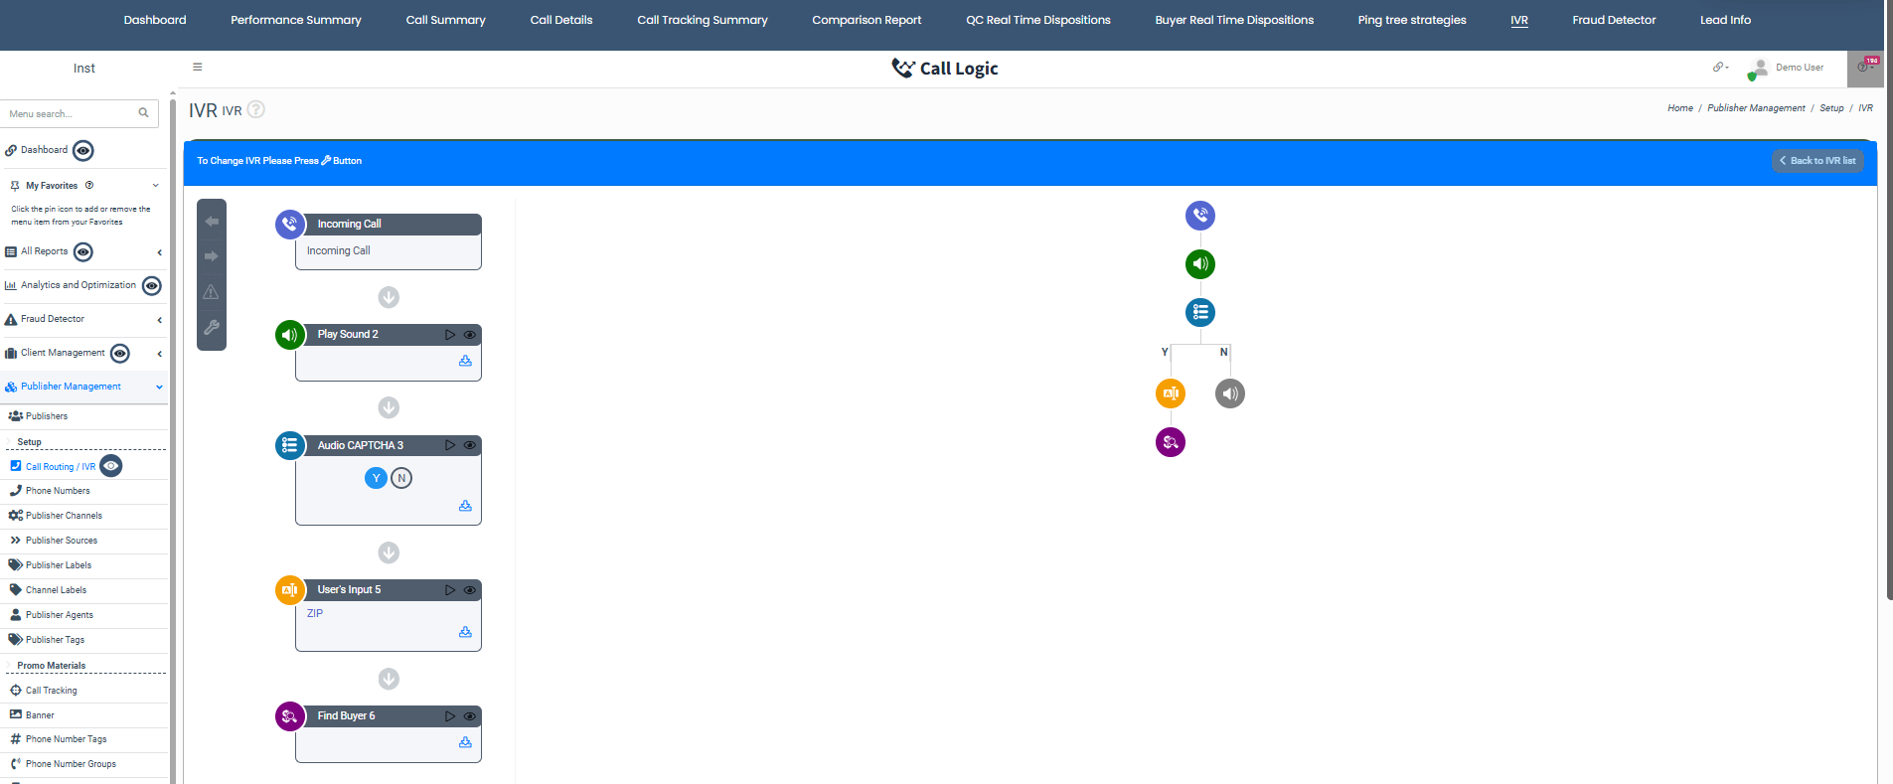Open the Call Details tab
Viewport: 1893px width, 784px height.
pyautogui.click(x=561, y=20)
